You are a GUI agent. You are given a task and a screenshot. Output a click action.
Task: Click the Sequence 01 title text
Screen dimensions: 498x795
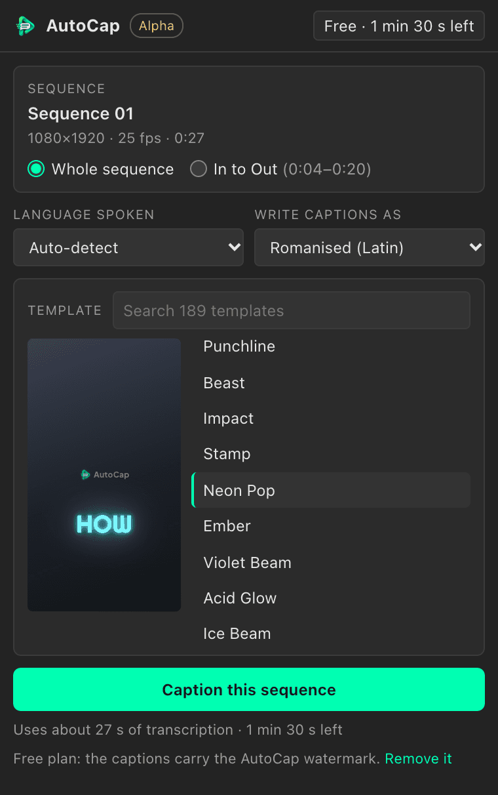(x=81, y=113)
